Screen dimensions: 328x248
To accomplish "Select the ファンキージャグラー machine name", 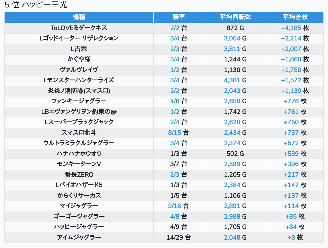I will (x=79, y=101).
